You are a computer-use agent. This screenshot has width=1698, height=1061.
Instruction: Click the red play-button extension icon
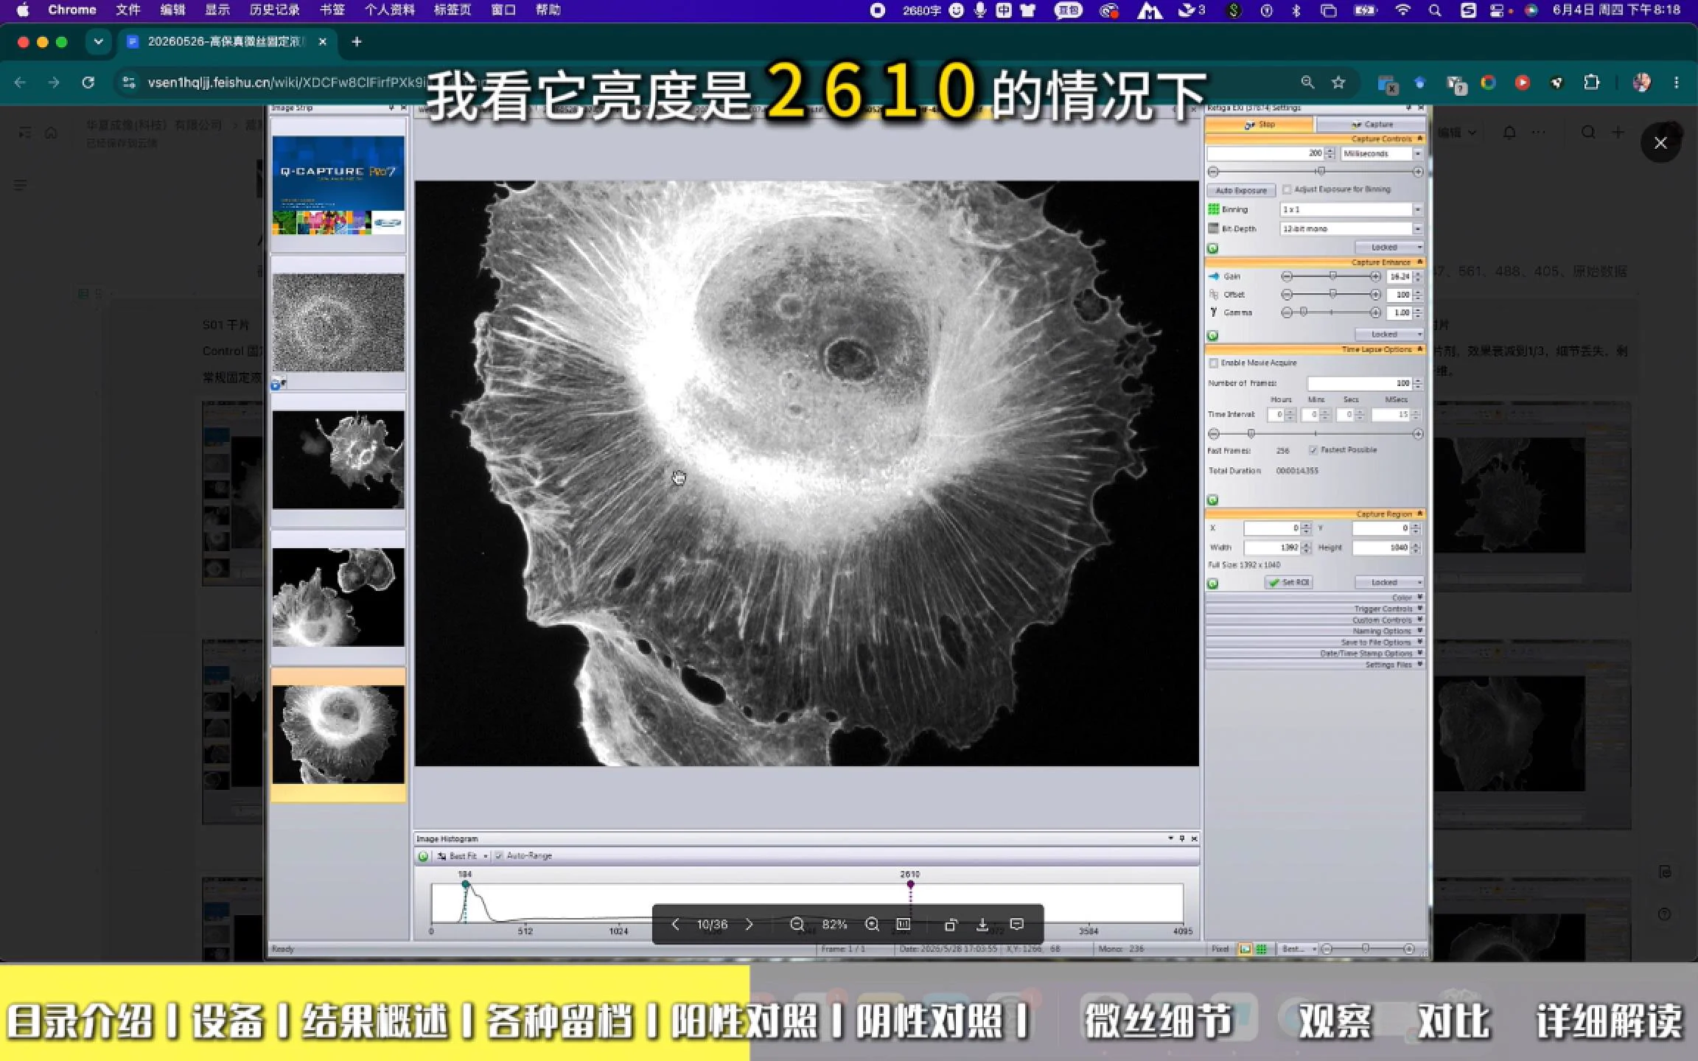tap(1522, 83)
